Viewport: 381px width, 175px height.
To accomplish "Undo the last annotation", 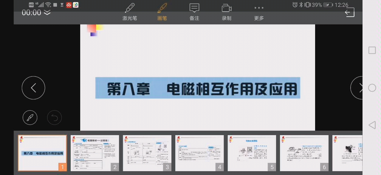I will pos(54,117).
